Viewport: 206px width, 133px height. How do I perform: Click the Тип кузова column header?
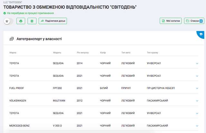(152, 52)
